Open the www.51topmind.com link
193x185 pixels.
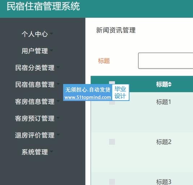tap(88, 97)
